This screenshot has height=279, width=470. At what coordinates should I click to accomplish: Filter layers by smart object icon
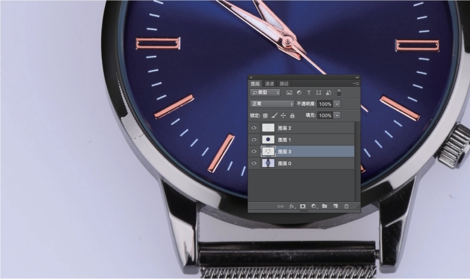[x=329, y=93]
